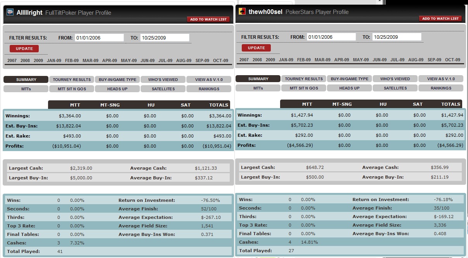Click the PokerStars logo icon beside thewh00sel
This screenshot has width=468, height=258.
[x=243, y=11]
